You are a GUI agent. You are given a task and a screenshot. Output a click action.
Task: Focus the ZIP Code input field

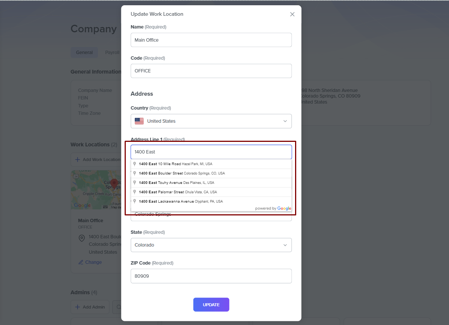coord(211,276)
